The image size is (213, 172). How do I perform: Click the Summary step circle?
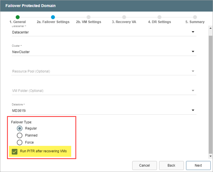coord(195,17)
